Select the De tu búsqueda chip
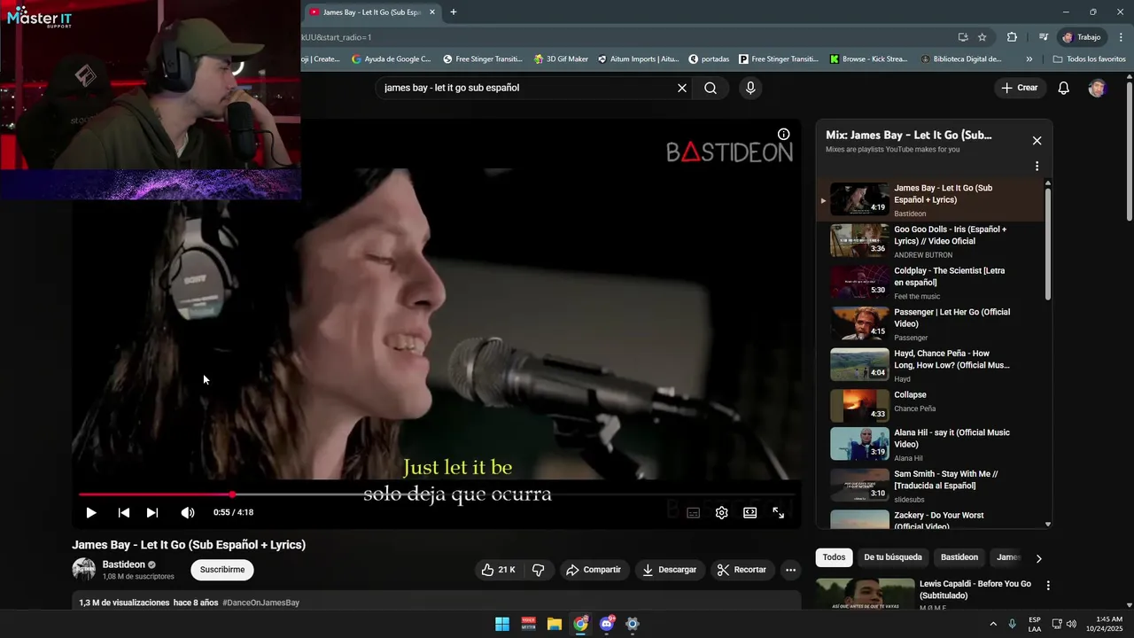1134x638 pixels. click(893, 557)
